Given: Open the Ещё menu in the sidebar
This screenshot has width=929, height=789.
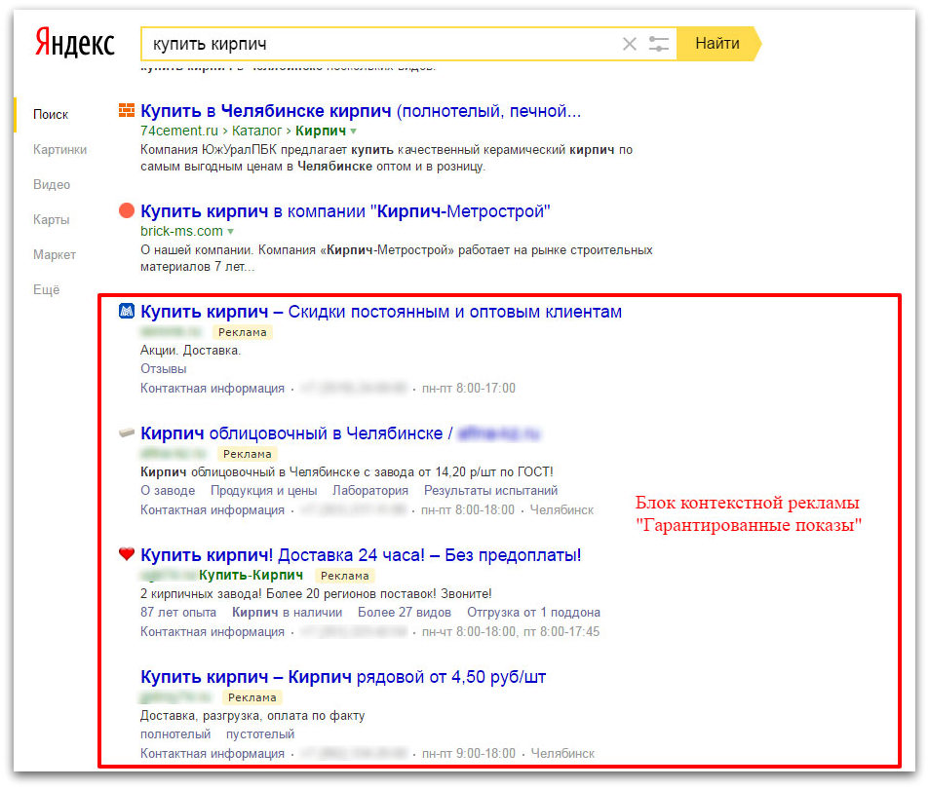Looking at the screenshot, I should tap(46, 289).
